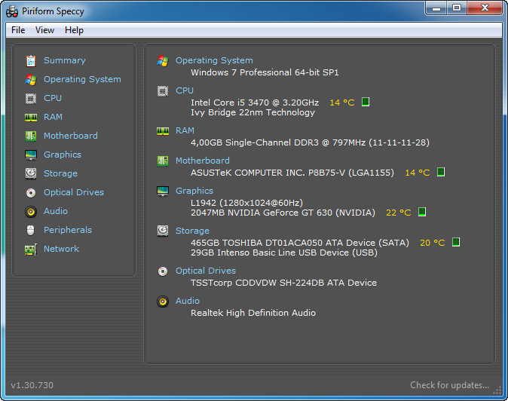The height and width of the screenshot is (401, 508).
Task: Click the Graphics monitor icon in summary panel
Action: click(163, 191)
